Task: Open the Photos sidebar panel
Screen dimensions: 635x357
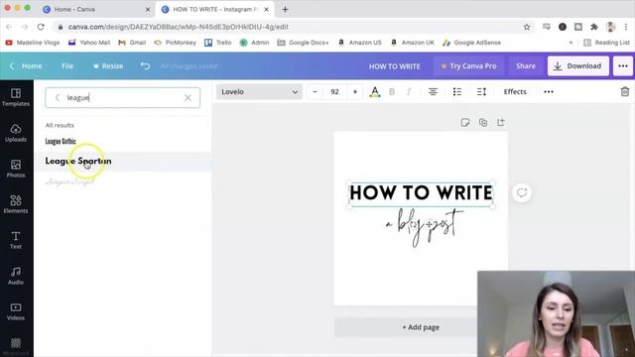Action: tap(16, 169)
